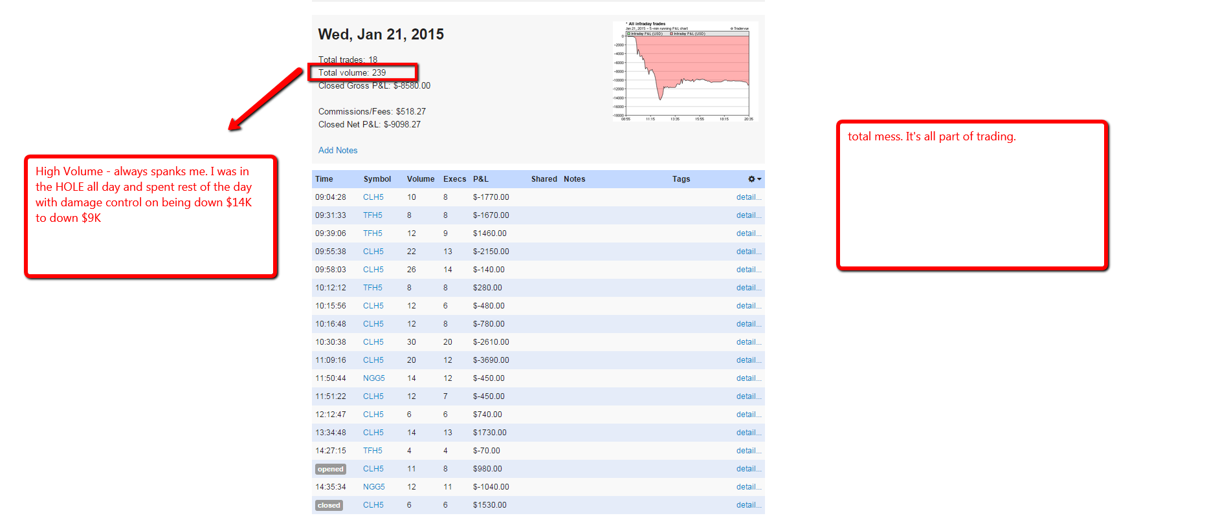The image size is (1207, 529).
Task: Click the NGG5 symbol at 11:50:44
Action: (374, 378)
